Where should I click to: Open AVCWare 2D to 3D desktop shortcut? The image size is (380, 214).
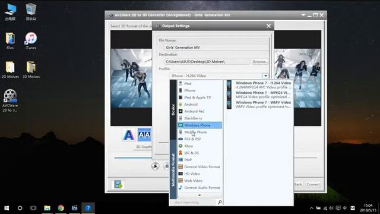click(10, 100)
